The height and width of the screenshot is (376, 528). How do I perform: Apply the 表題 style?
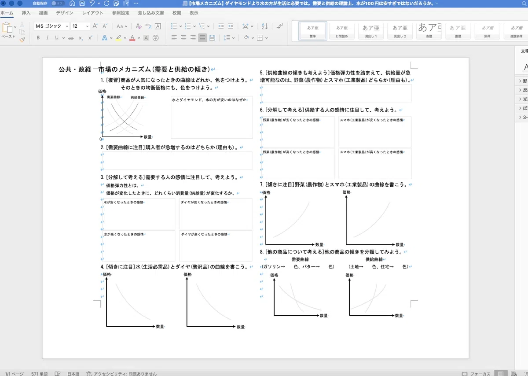point(429,30)
